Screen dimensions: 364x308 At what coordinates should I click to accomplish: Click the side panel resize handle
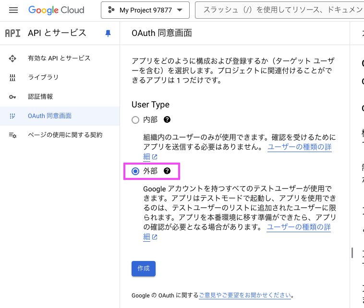tap(352, 253)
